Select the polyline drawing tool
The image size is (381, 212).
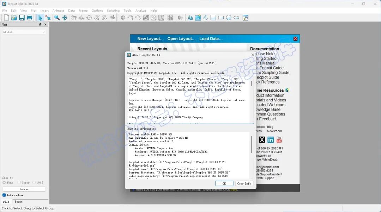click(206, 18)
